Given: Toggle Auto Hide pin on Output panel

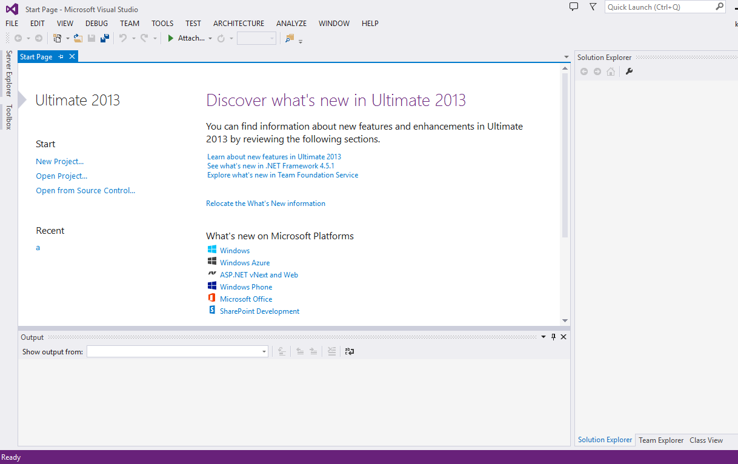Looking at the screenshot, I should click(x=553, y=337).
